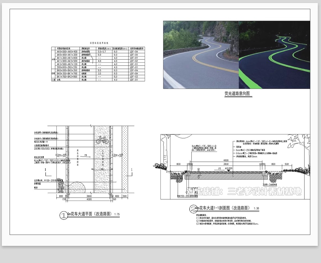Click table cell AK0+400~AK1+300
The image size is (321, 263).
point(67,55)
